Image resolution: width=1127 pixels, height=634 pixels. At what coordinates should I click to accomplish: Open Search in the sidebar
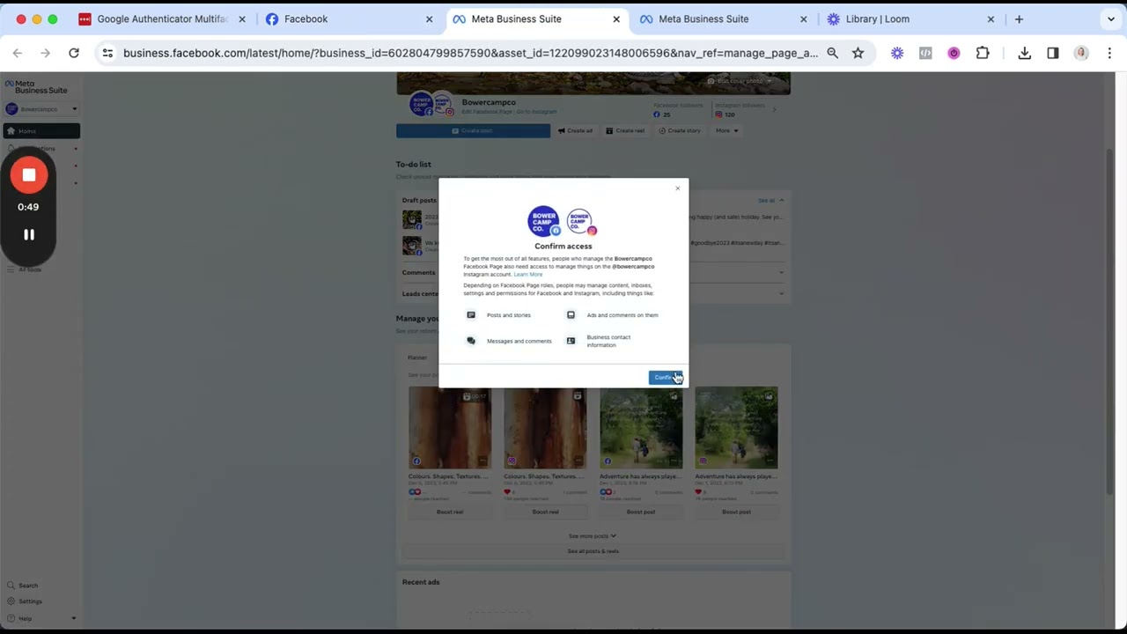pos(28,586)
